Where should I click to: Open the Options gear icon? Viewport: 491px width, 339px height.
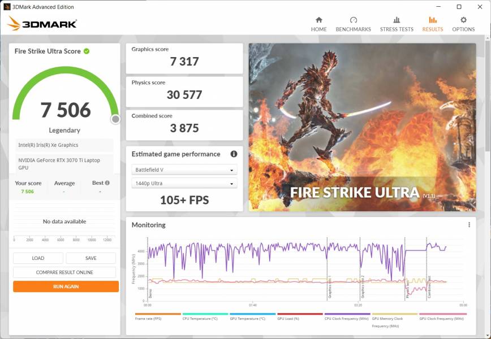coord(463,20)
